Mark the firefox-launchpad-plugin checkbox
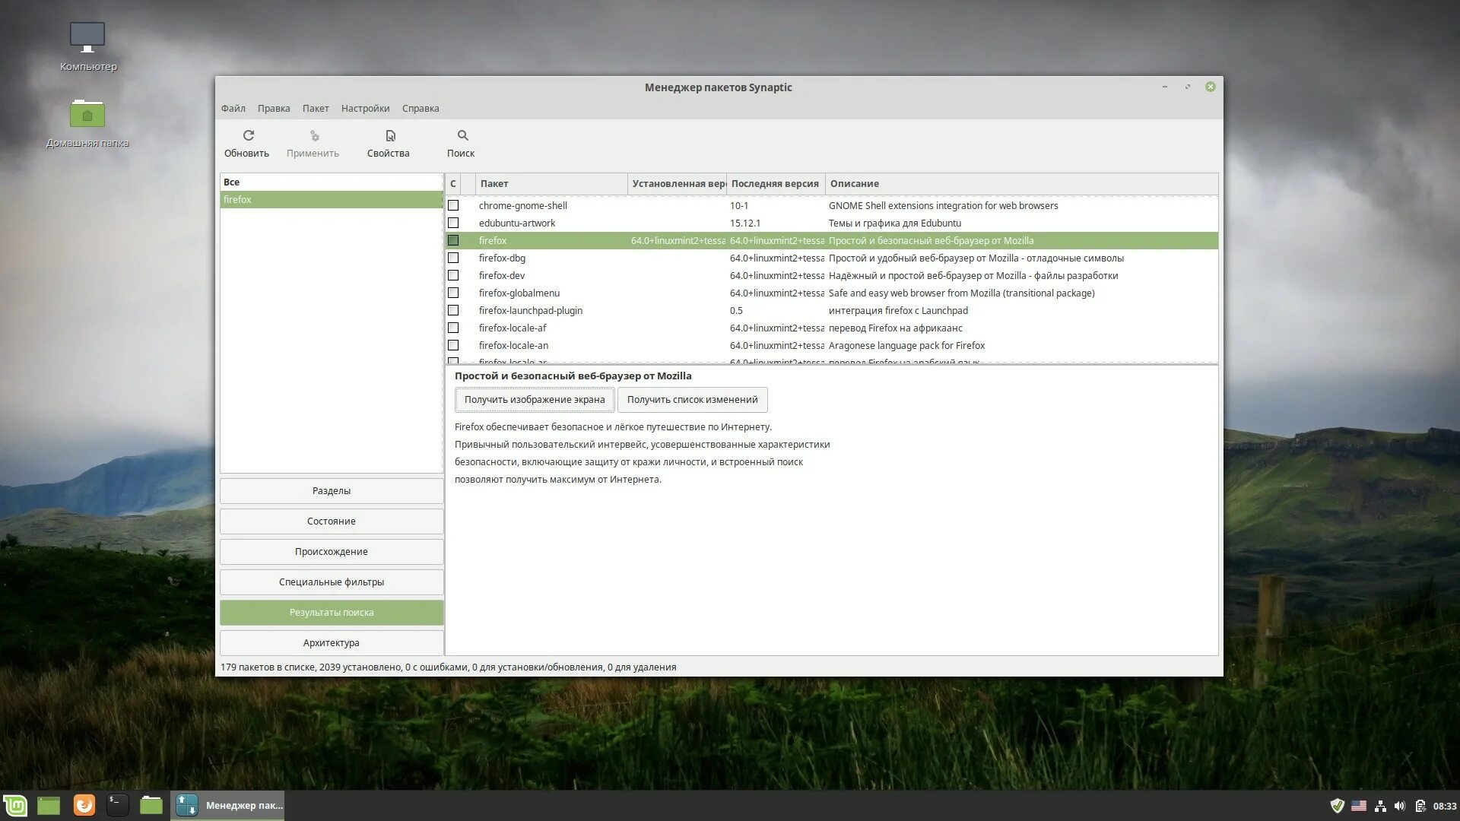Image resolution: width=1460 pixels, height=821 pixels. tap(453, 310)
